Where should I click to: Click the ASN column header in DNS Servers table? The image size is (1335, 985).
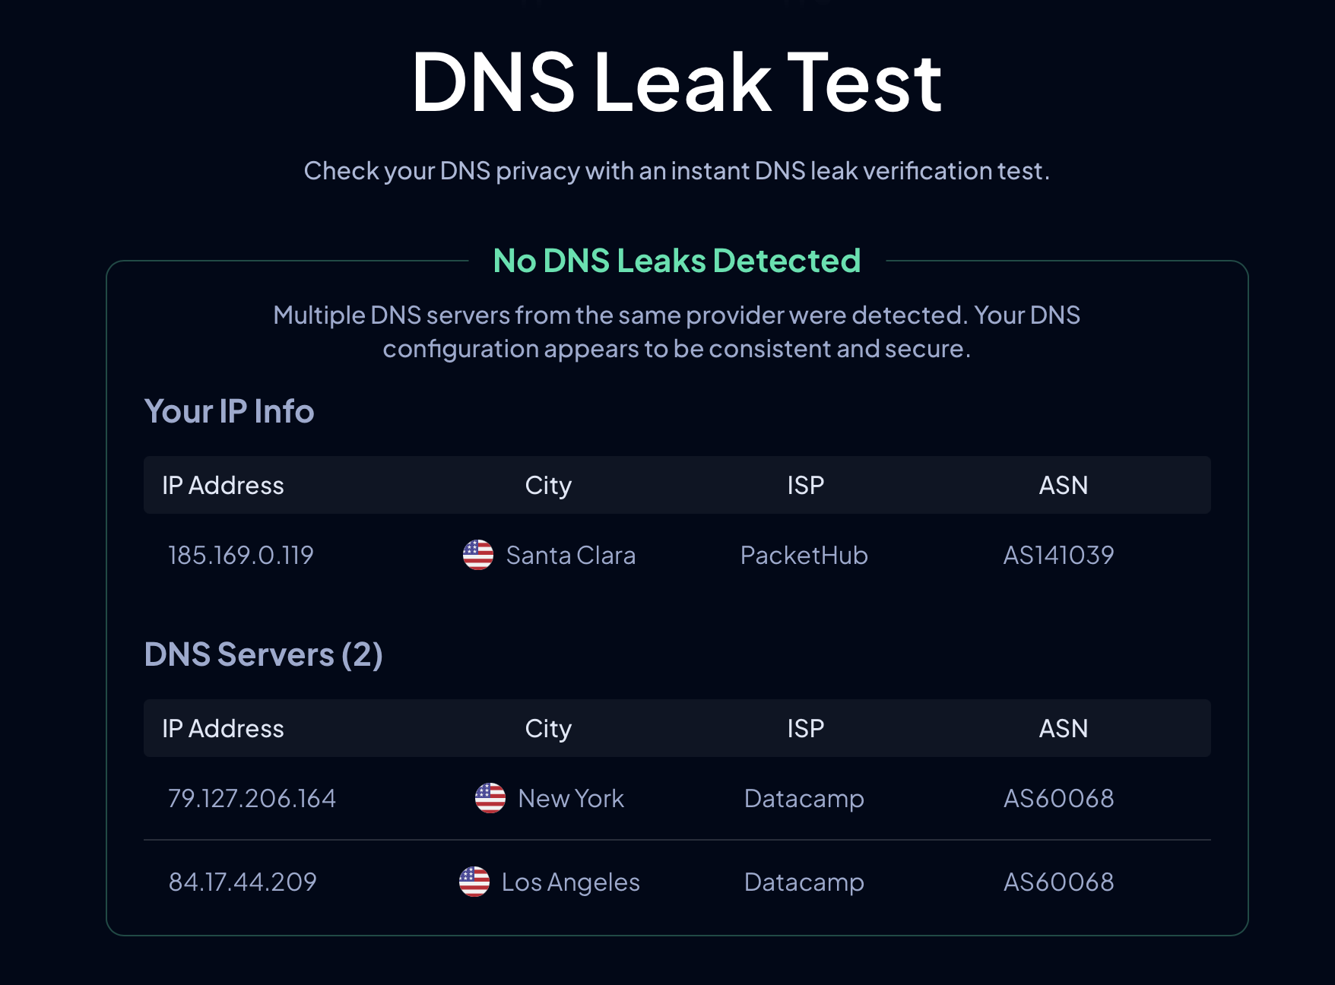[1063, 728]
